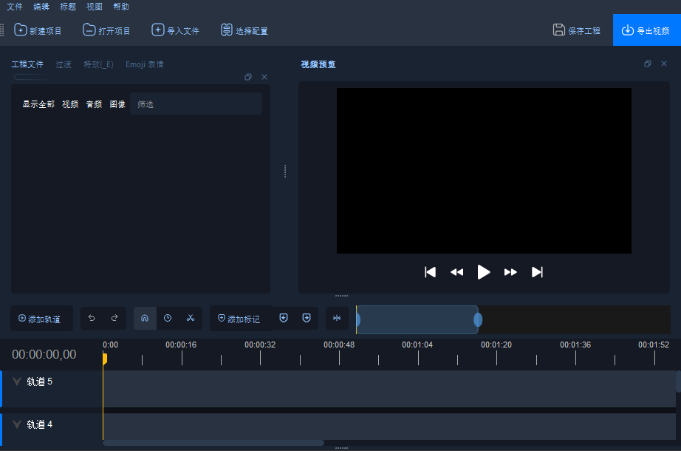Image resolution: width=681 pixels, height=451 pixels.
Task: Click the undo arrow icon
Action: pyautogui.click(x=92, y=318)
